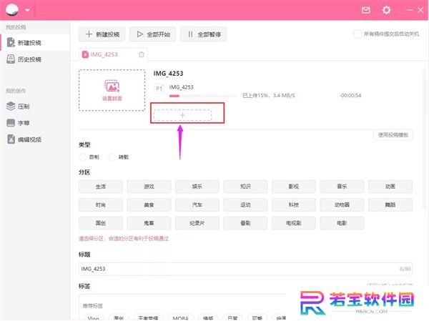
Task: Choose the 时尚 category
Action: click(101, 204)
